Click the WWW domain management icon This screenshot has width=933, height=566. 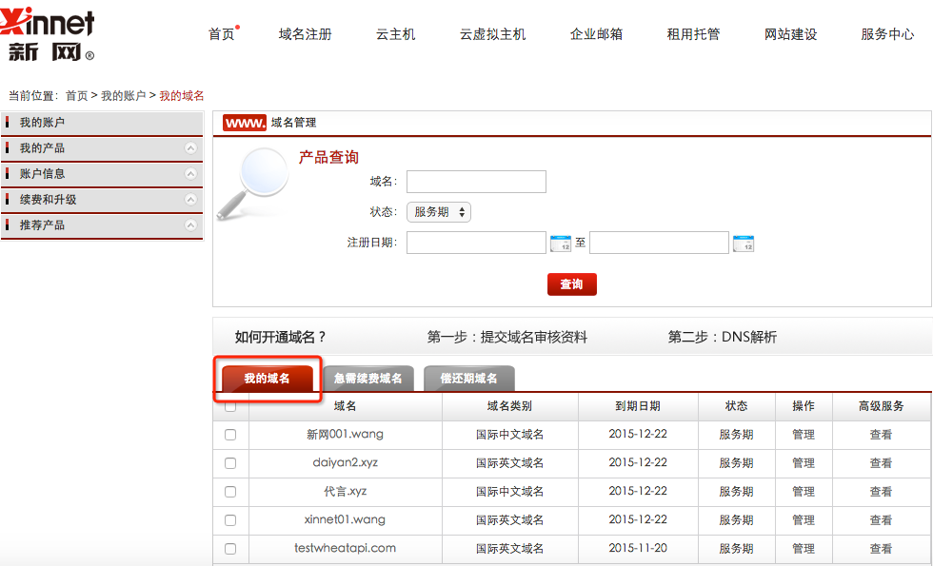(x=245, y=123)
